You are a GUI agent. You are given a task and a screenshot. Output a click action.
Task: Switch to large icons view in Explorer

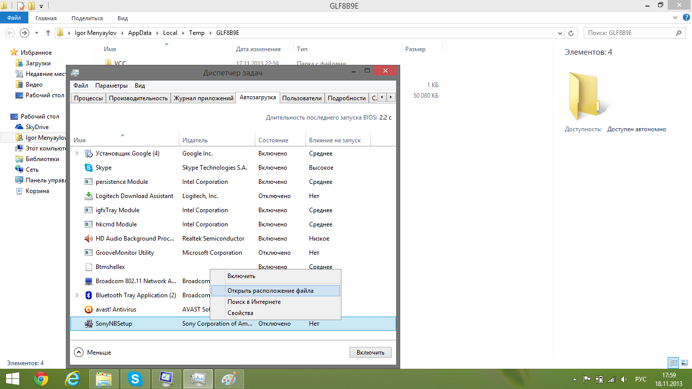684,363
